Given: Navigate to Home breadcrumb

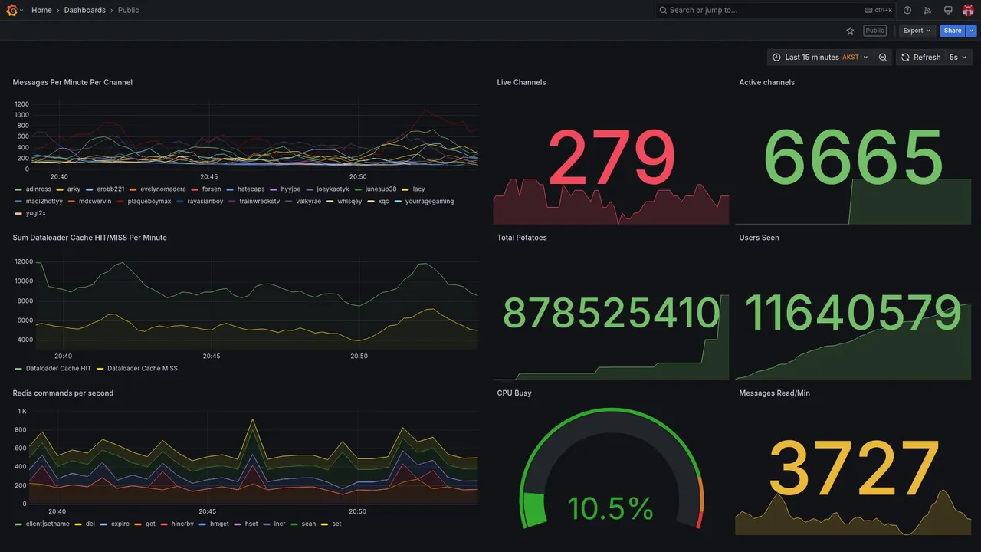Looking at the screenshot, I should [41, 10].
